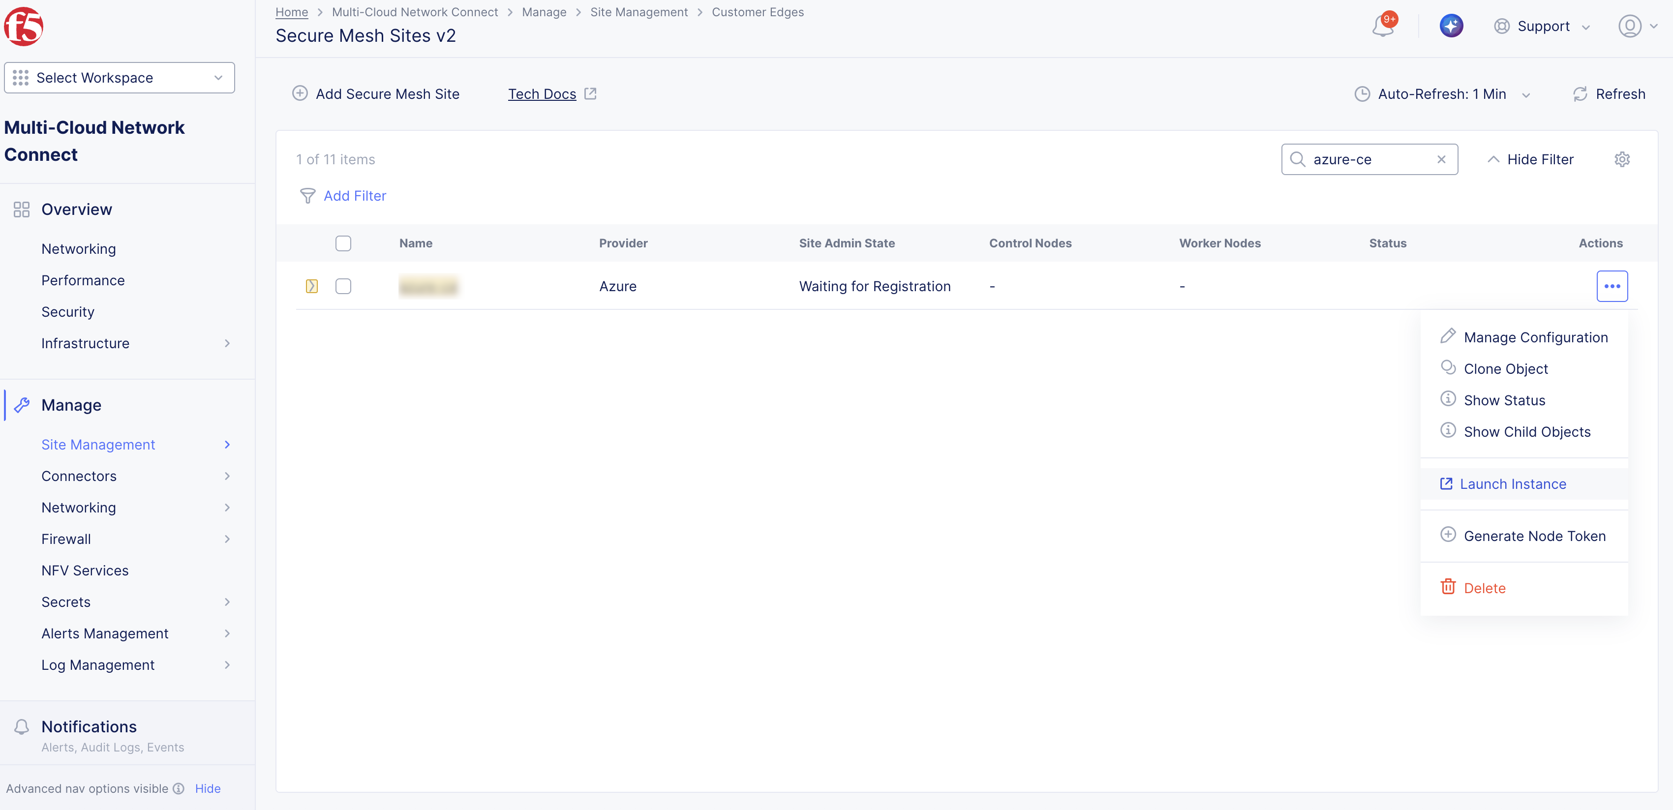Click the Delete trash icon in the menu

tap(1449, 587)
